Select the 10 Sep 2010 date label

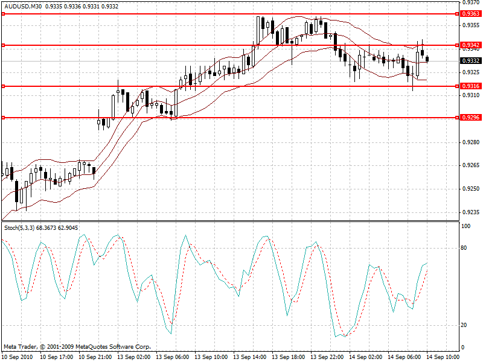(x=18, y=357)
